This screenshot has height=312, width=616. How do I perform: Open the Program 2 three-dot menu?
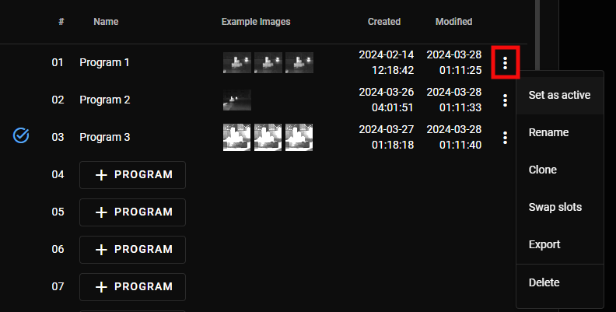(506, 100)
